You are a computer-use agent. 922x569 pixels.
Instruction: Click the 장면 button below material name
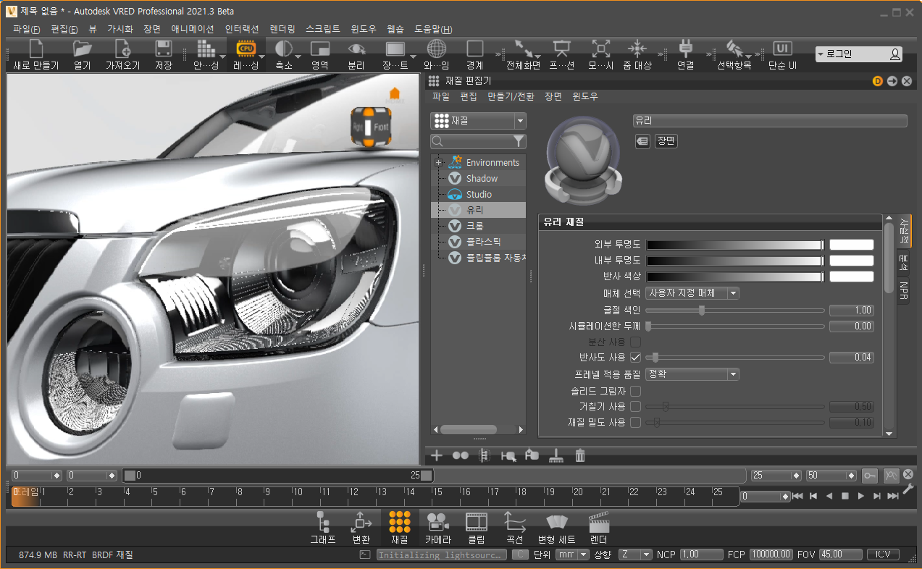[x=666, y=141]
